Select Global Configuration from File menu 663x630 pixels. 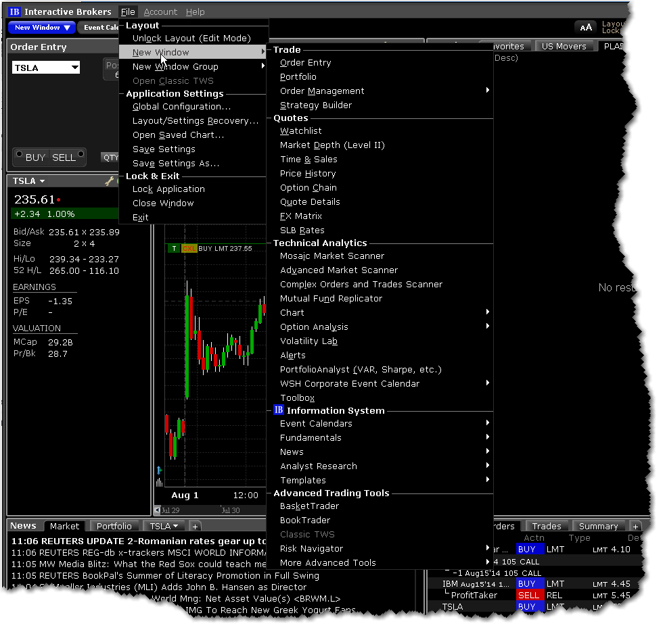(181, 107)
